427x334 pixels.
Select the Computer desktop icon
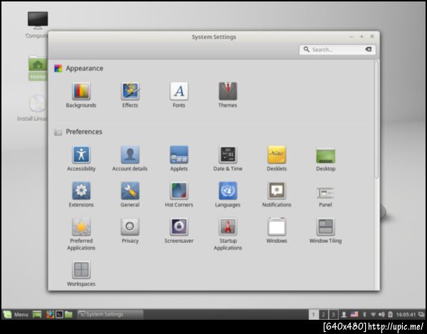[38, 25]
